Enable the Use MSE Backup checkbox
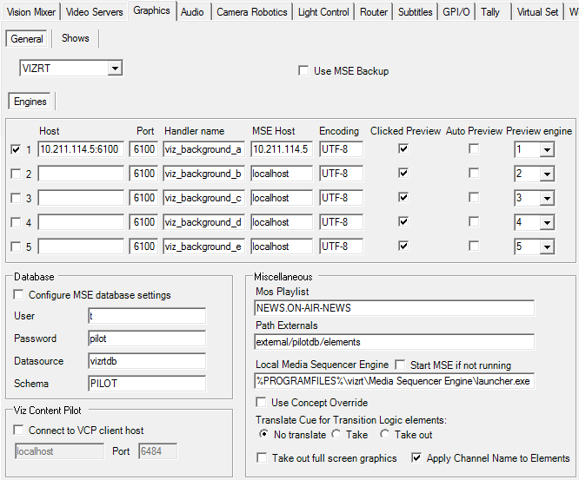Viewport: 579px width, 480px height. 303,71
